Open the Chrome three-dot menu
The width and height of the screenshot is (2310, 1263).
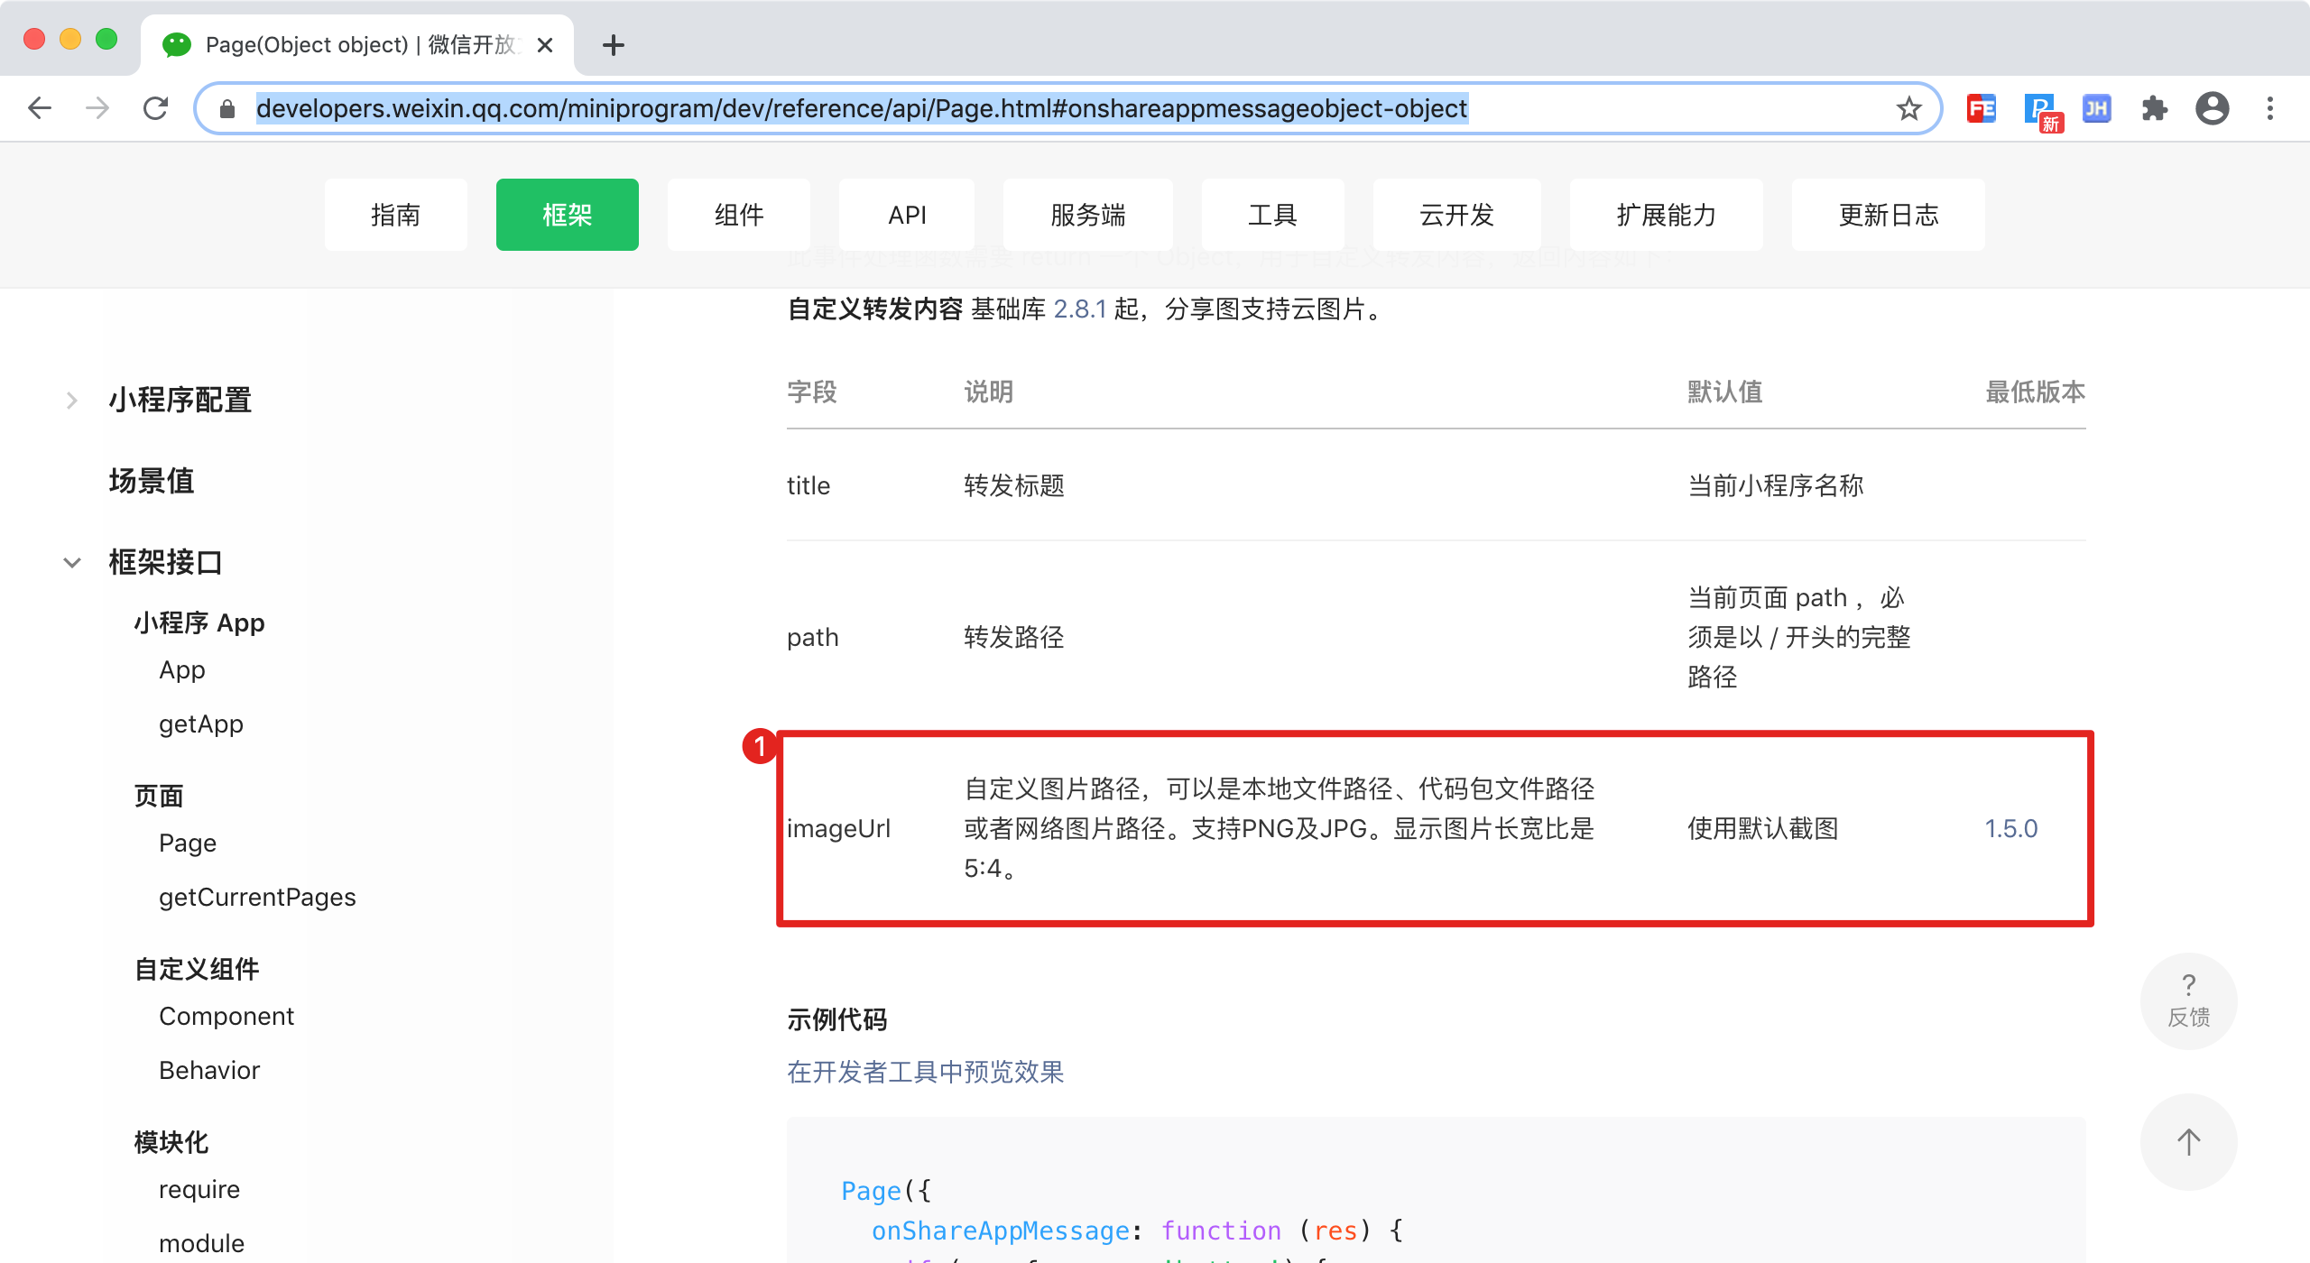tap(2270, 108)
